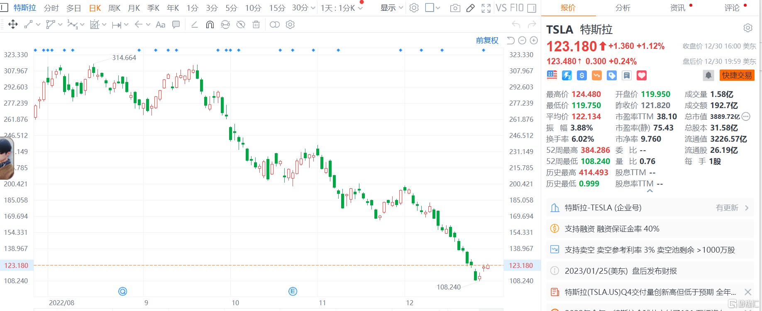762x311 pixels.
Task: Open the 分析 analysis tab
Action: coord(623,8)
